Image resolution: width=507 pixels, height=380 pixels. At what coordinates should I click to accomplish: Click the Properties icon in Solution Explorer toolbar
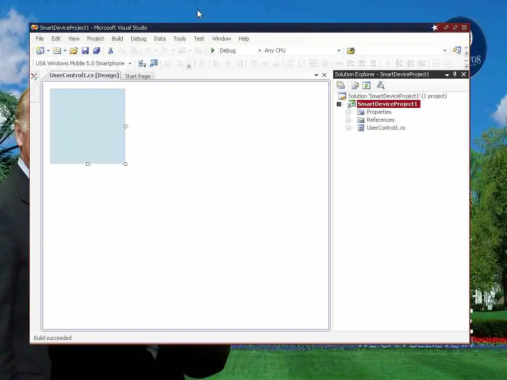coord(341,85)
